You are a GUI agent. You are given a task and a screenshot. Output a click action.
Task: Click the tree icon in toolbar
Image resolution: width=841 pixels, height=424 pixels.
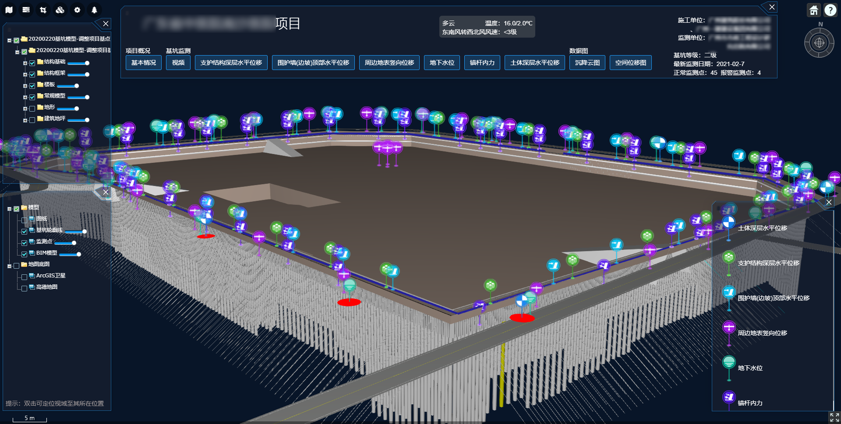click(94, 10)
